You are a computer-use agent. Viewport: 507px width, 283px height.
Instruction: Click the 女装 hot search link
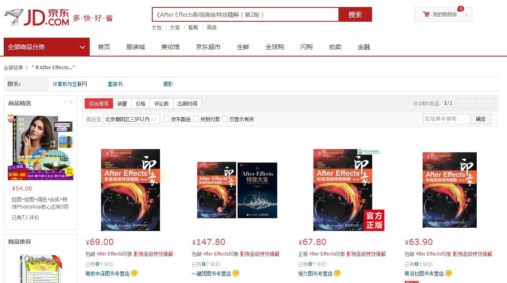(x=175, y=27)
